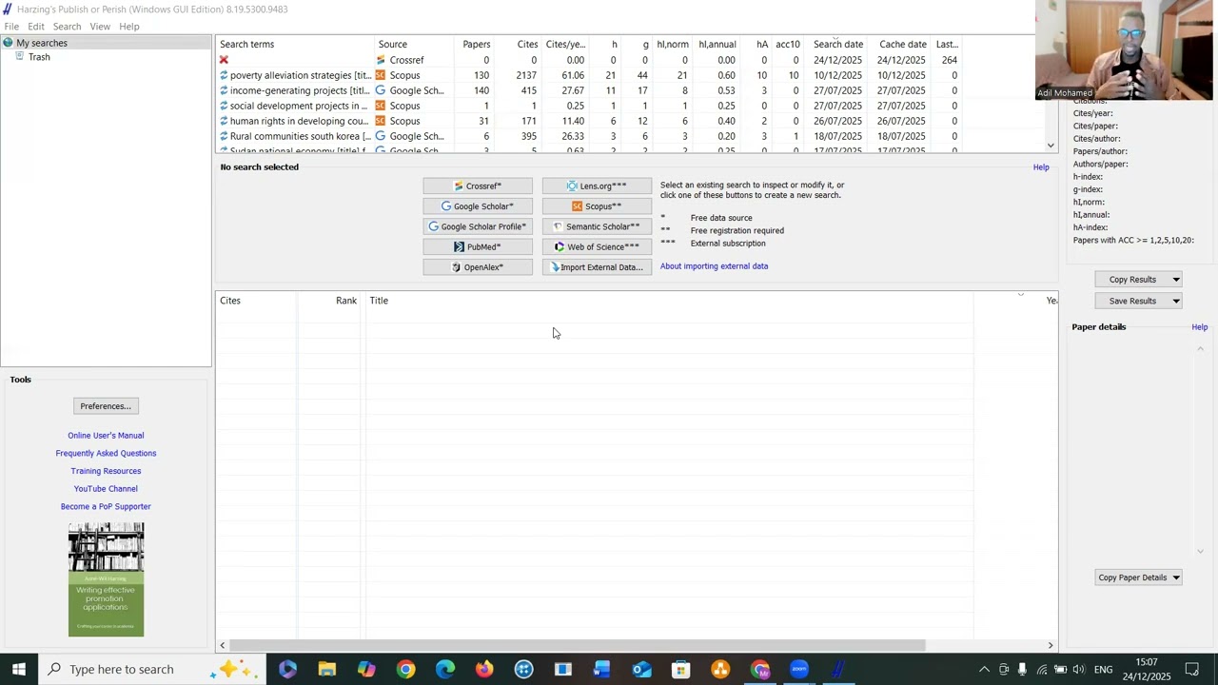Start a new PubMed search

(x=478, y=247)
